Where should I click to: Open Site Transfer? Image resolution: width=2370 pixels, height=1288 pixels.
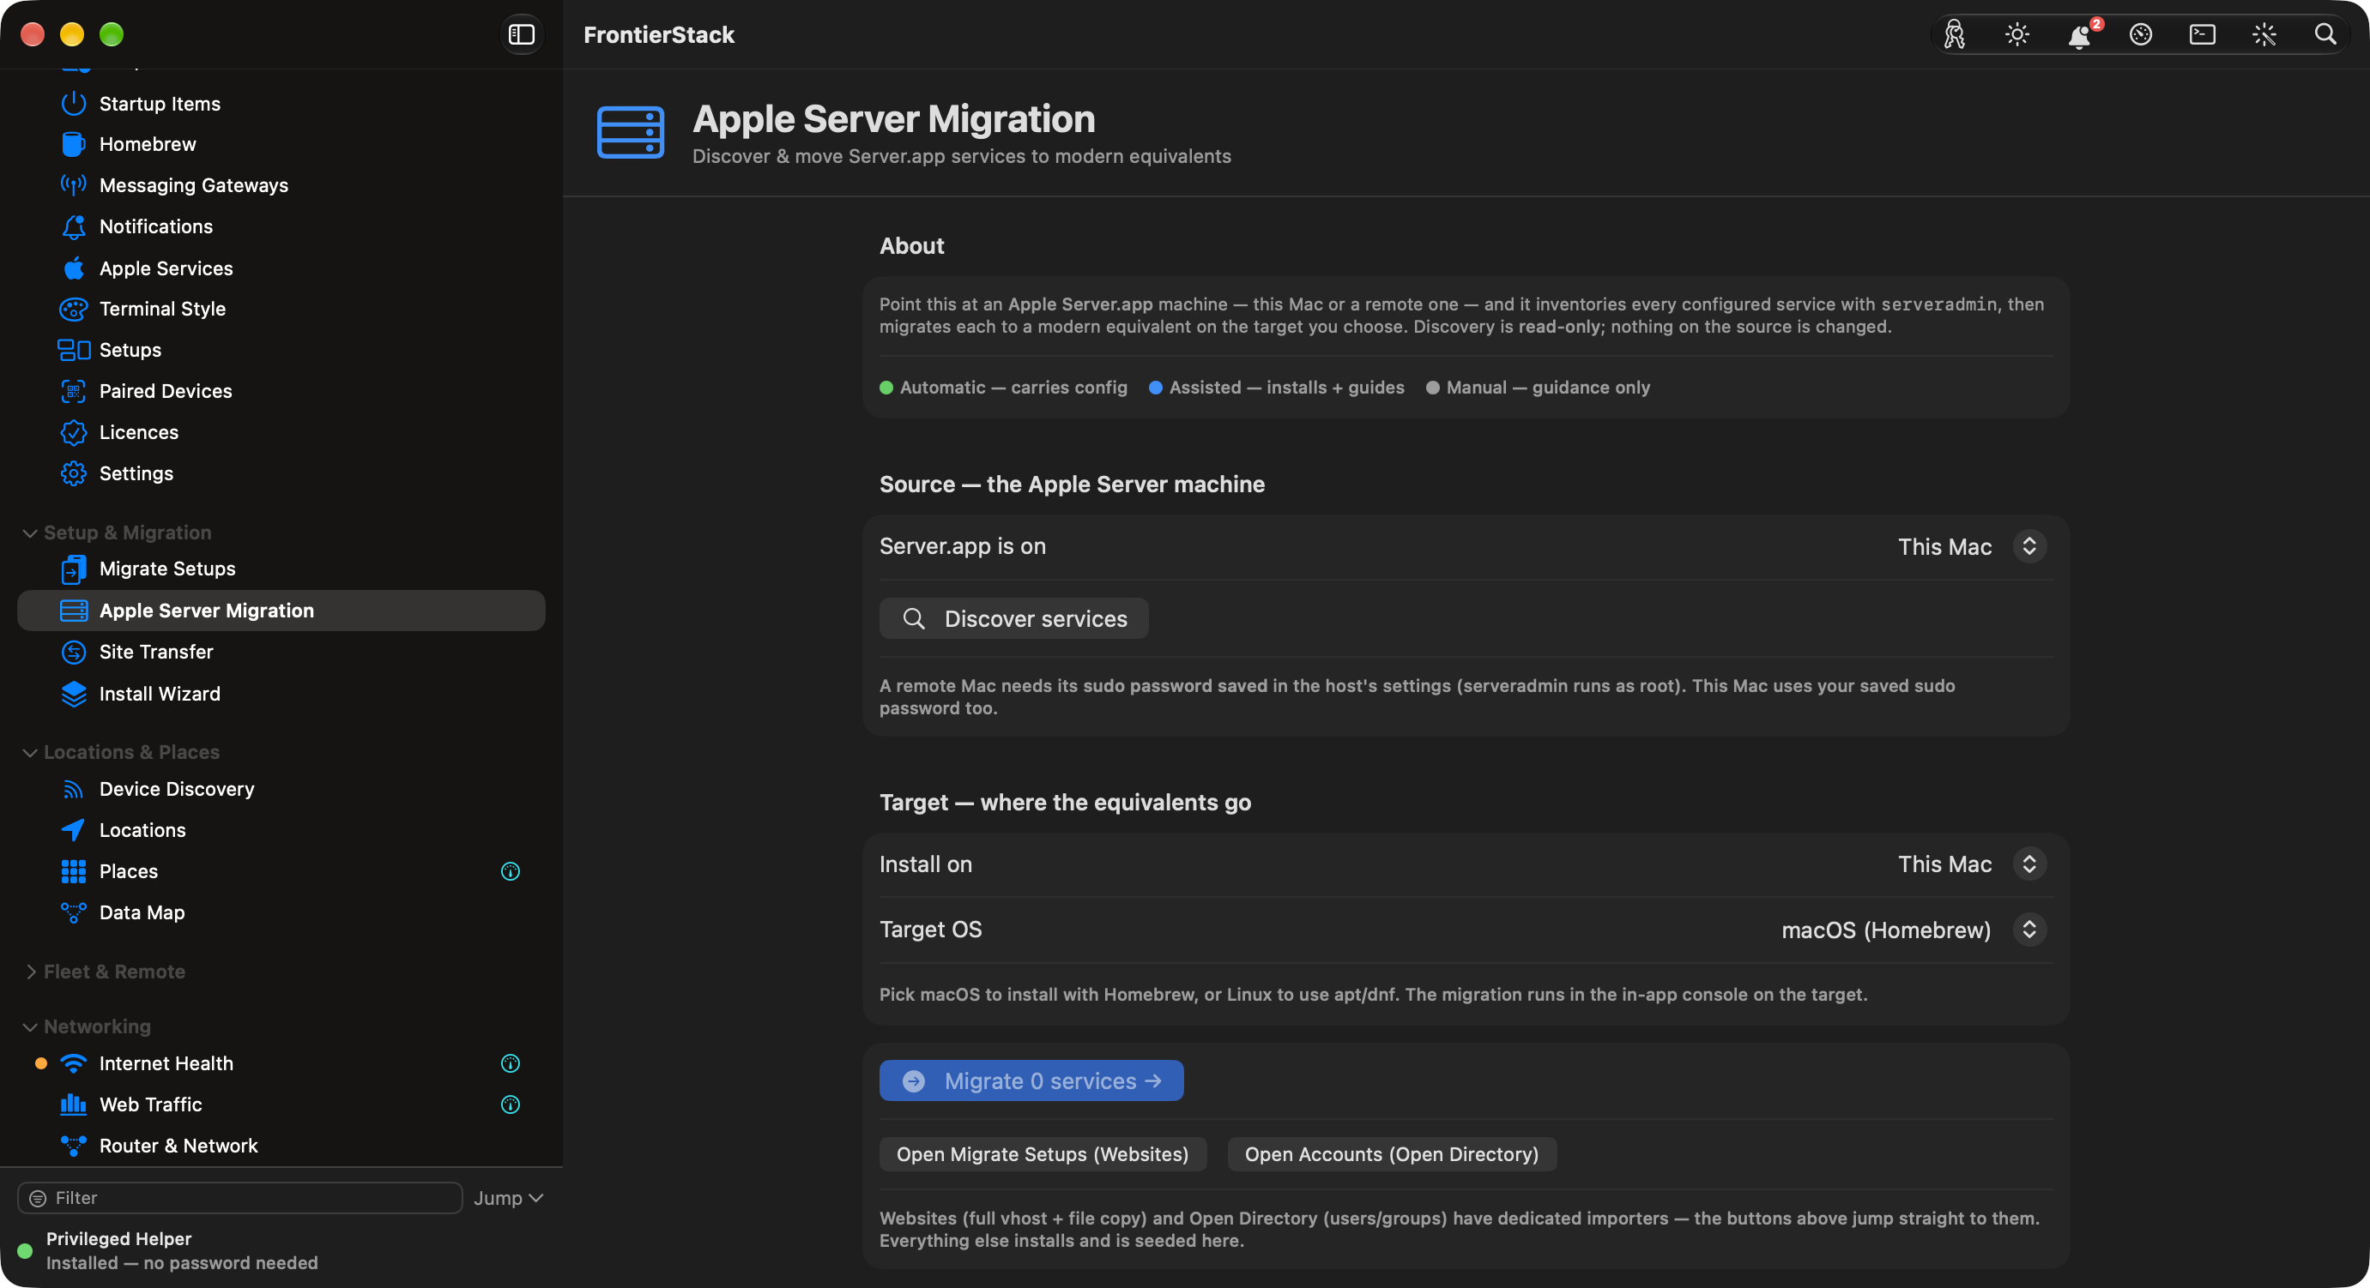point(281,652)
